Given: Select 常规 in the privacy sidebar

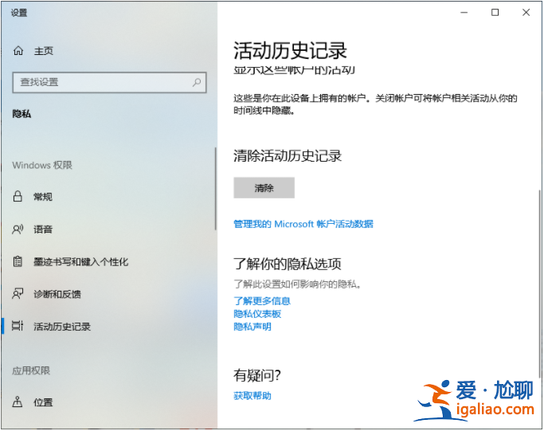Looking at the screenshot, I should 43,197.
